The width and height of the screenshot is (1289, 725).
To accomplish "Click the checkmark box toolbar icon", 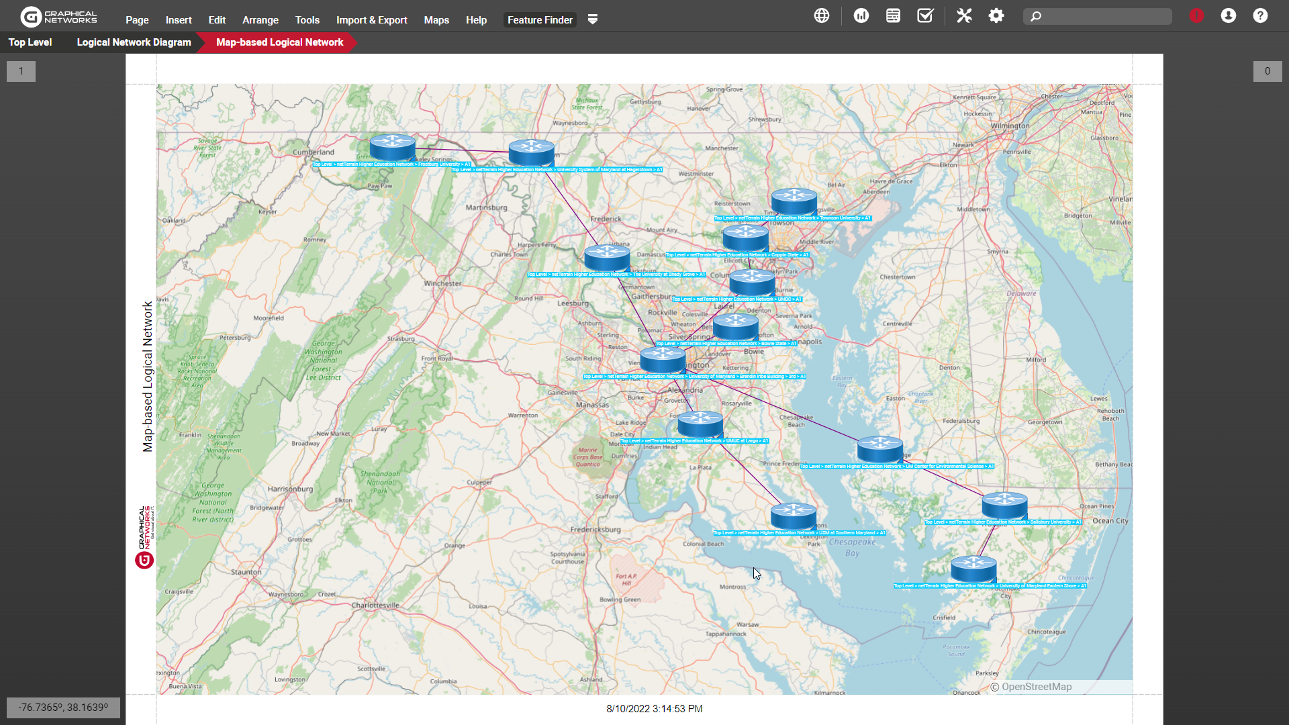I will [925, 15].
